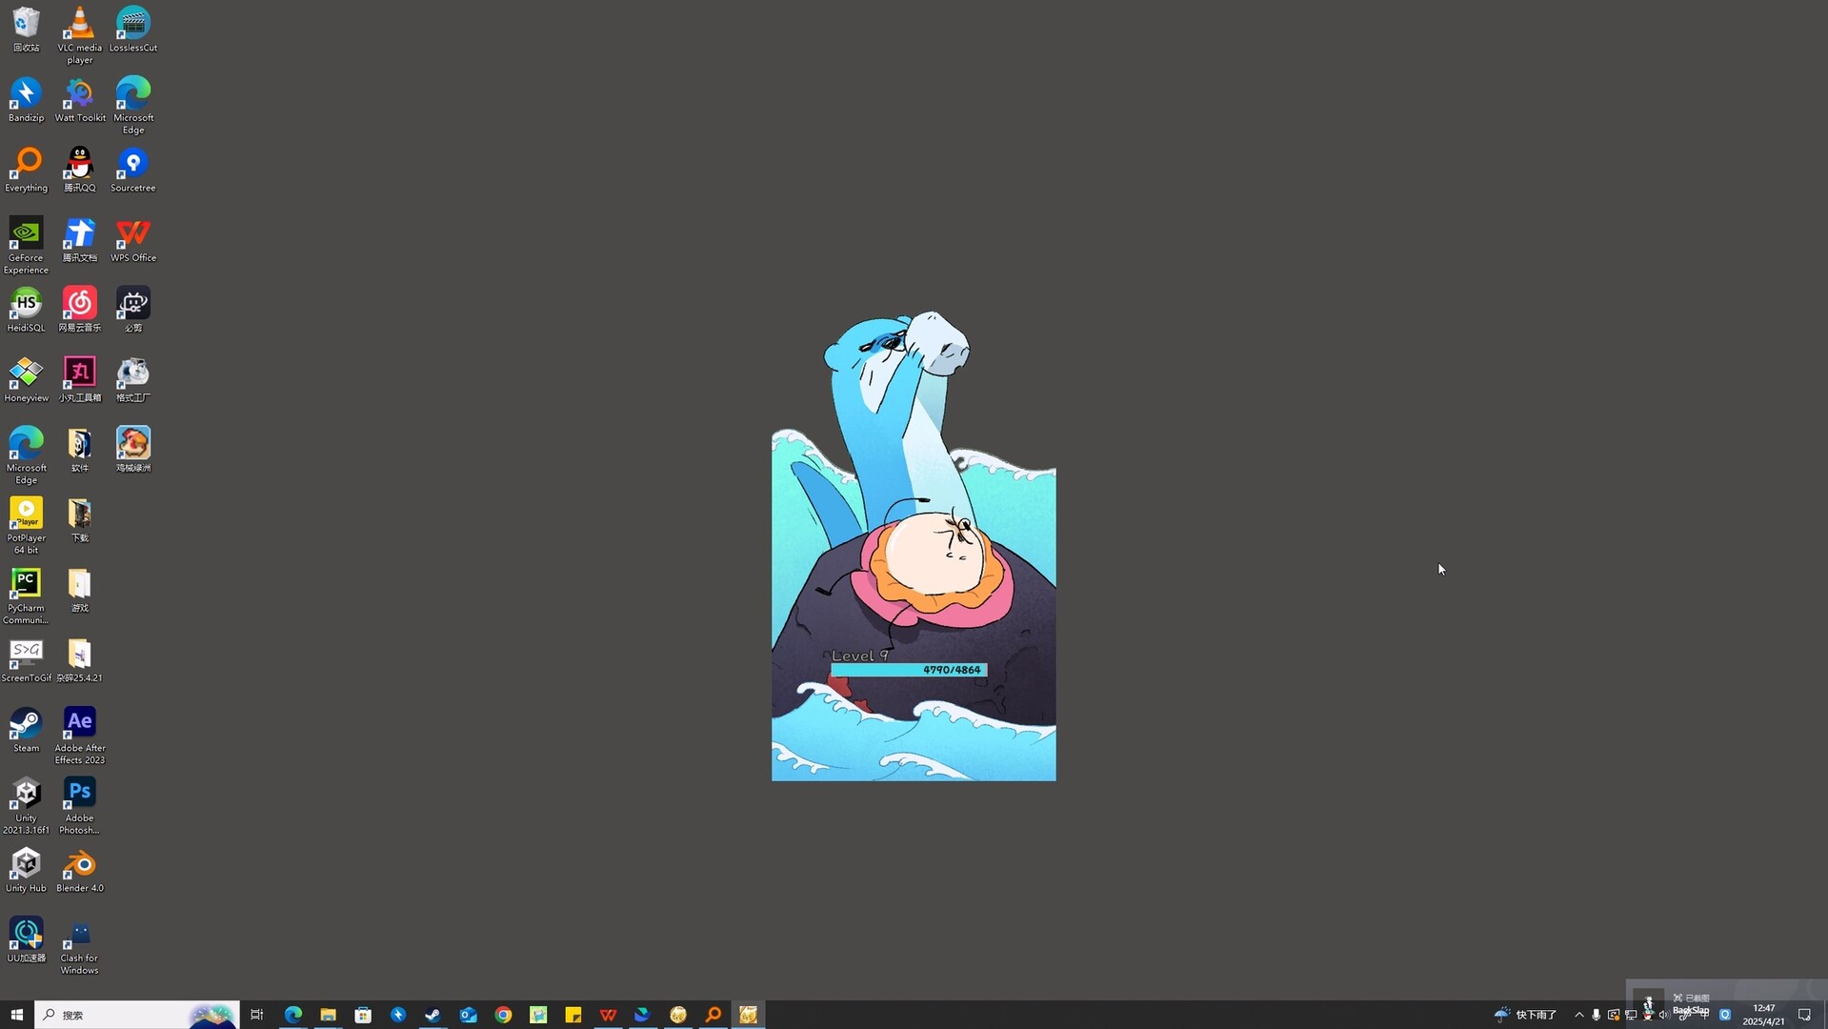Select the Everything shortcut on the desktop
The image size is (1828, 1029).
click(26, 170)
